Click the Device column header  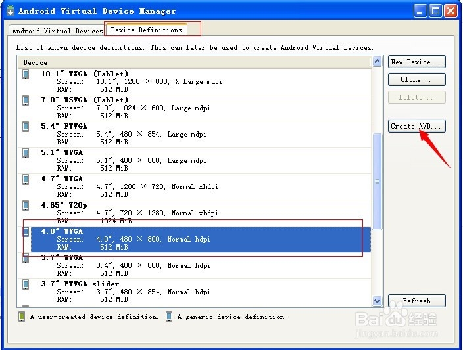pos(194,62)
